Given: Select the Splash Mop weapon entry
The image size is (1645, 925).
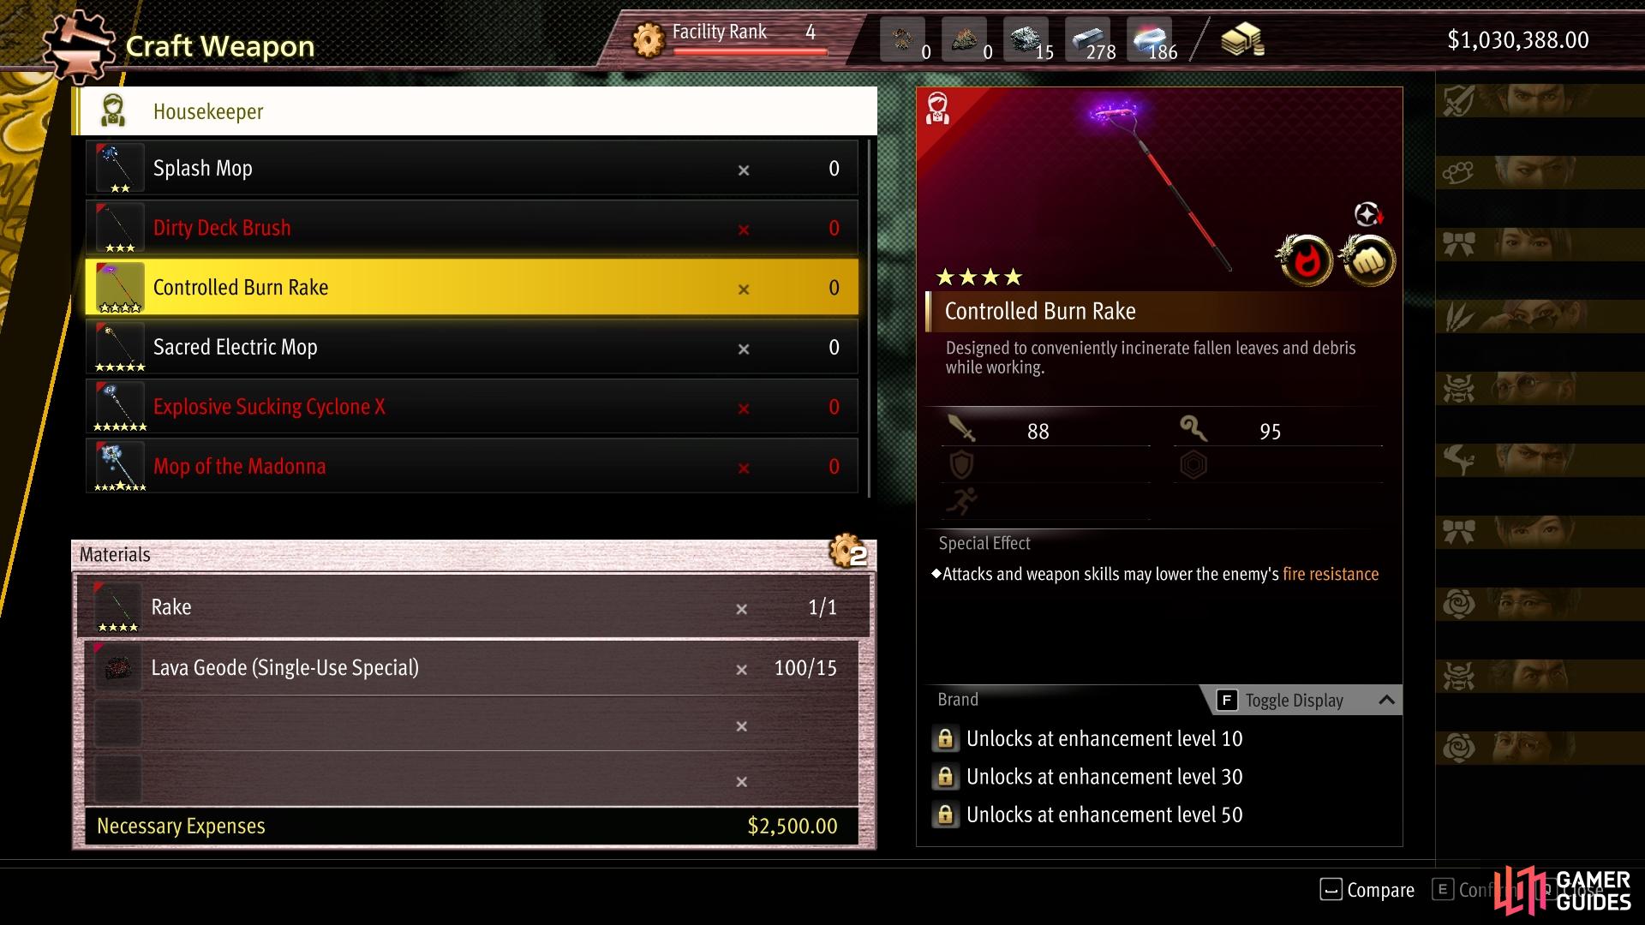Looking at the screenshot, I should click(472, 169).
